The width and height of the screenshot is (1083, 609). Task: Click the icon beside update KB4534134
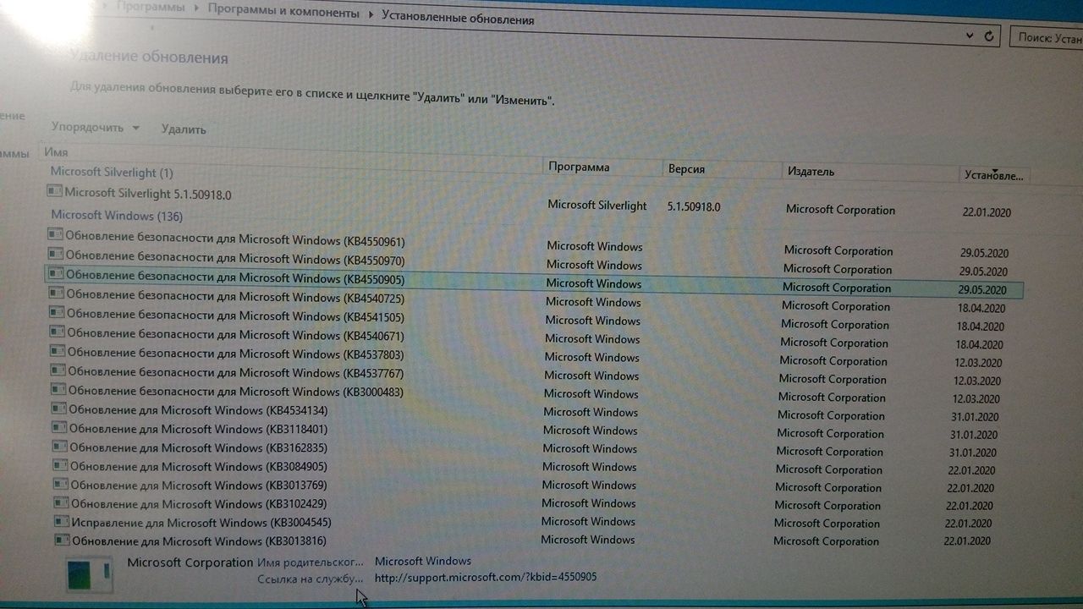59,409
